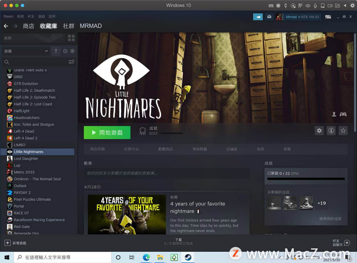The height and width of the screenshot is (263, 357).
Task: Switch to Big Picture mode icon
Action: (328, 17)
